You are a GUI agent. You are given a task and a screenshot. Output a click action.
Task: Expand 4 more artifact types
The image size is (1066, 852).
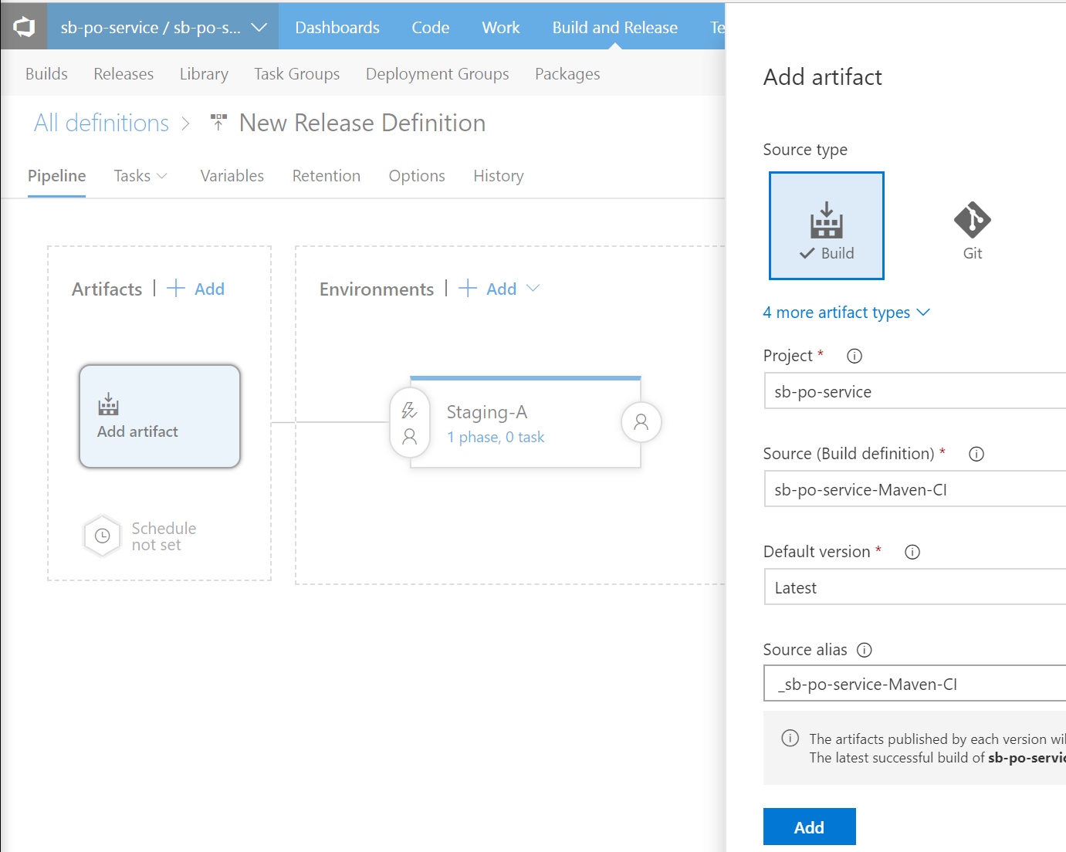pyautogui.click(x=847, y=313)
